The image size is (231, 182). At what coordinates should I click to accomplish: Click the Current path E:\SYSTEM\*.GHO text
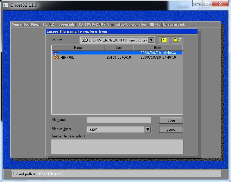(50, 174)
